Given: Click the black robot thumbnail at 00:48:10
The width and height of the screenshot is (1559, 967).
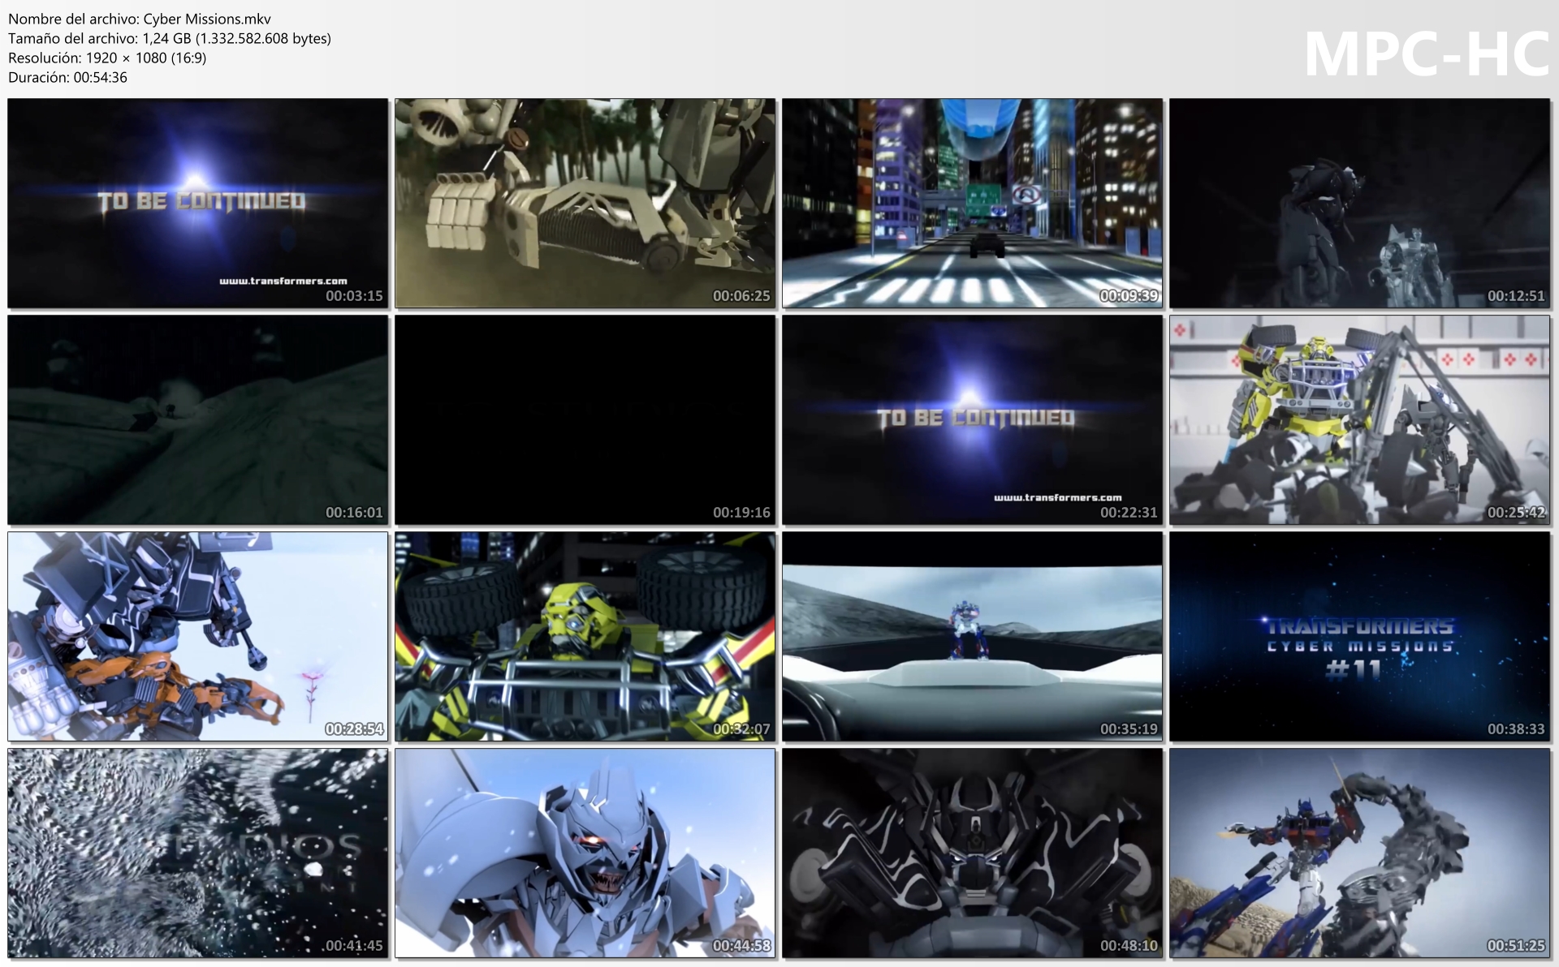Looking at the screenshot, I should [972, 853].
